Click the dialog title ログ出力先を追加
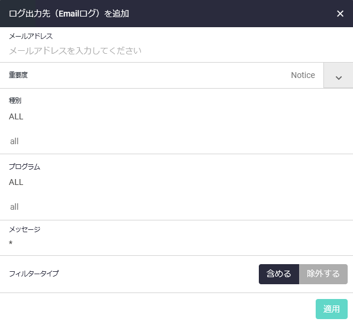The image size is (353, 325). [69, 14]
